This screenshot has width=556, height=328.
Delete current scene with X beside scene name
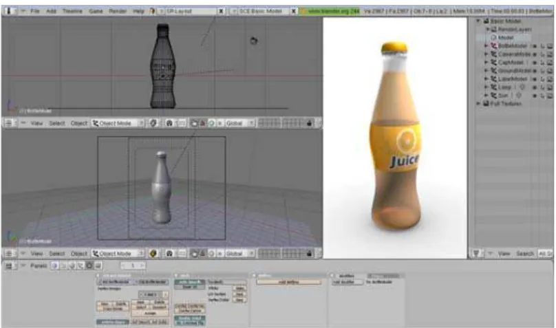point(294,11)
